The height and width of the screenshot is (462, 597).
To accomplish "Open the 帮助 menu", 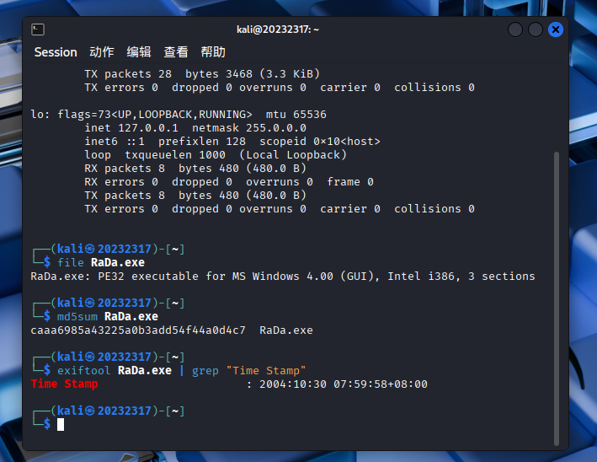I will click(x=213, y=52).
